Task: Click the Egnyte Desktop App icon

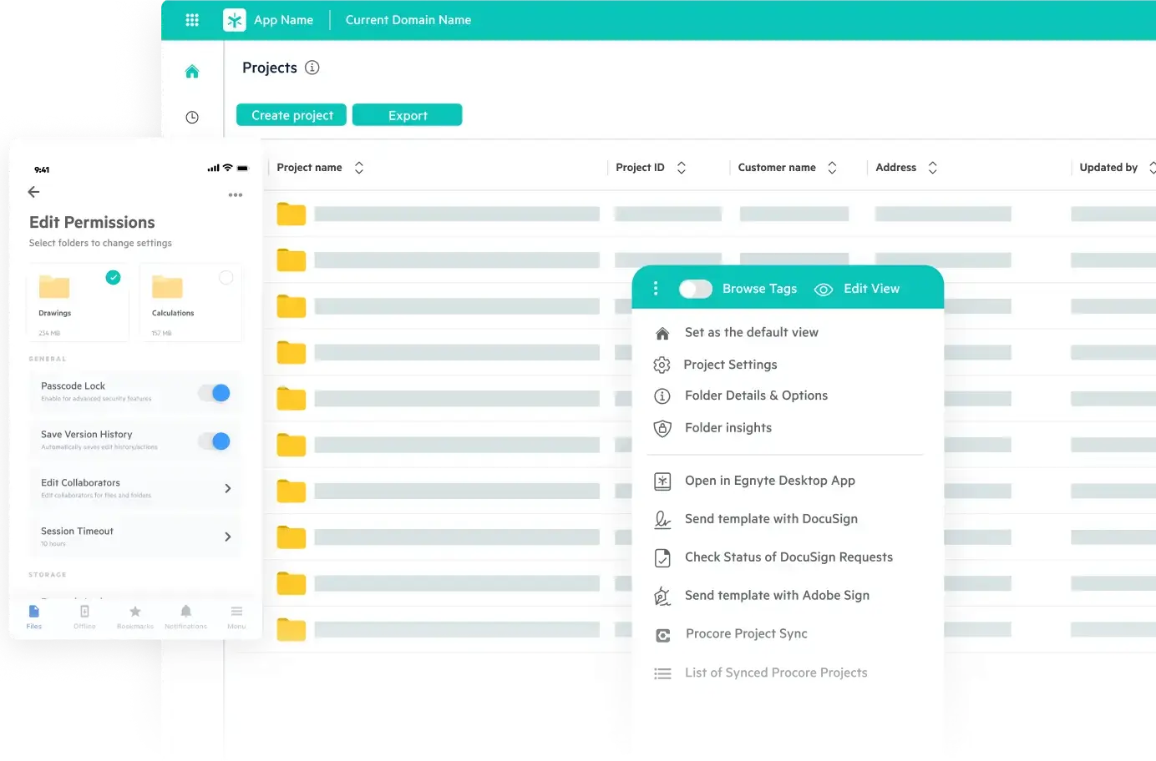Action: [x=662, y=481]
